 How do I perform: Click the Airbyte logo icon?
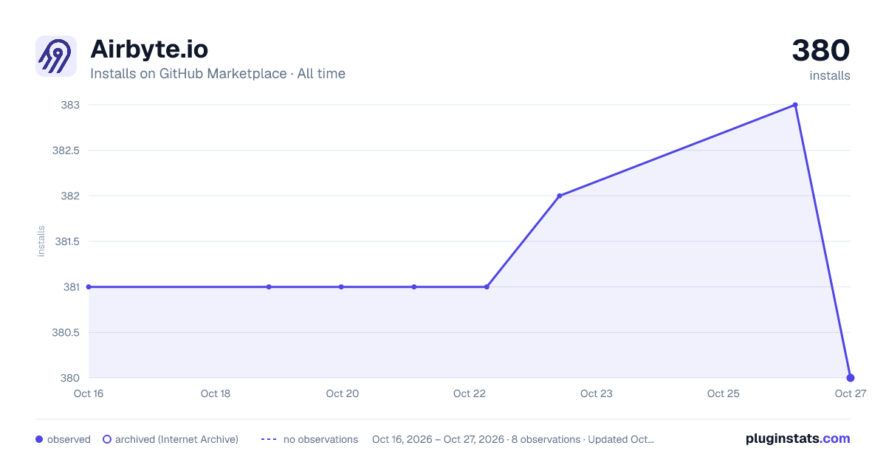click(56, 56)
